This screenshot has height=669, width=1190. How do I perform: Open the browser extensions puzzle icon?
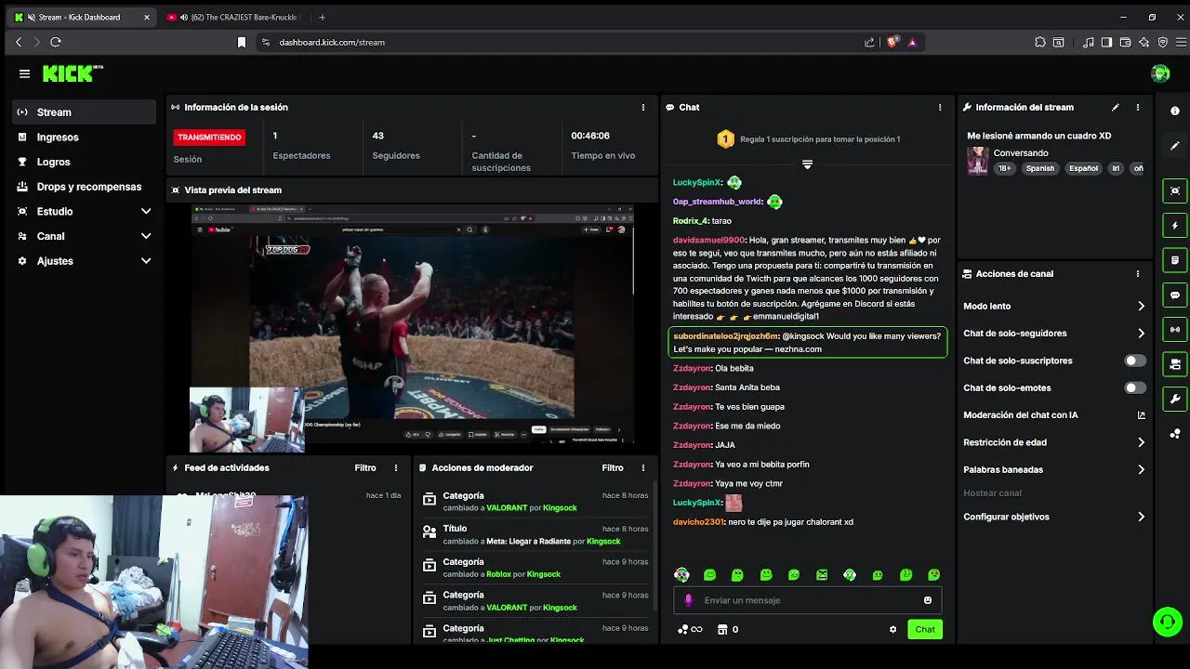(x=1039, y=42)
